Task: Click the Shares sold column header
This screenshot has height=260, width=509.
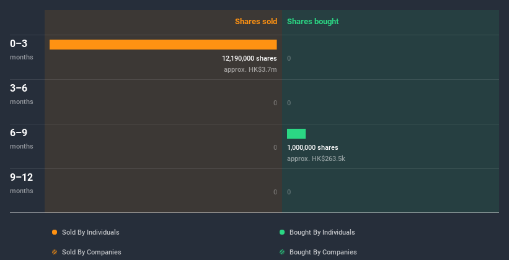Action: (256, 22)
